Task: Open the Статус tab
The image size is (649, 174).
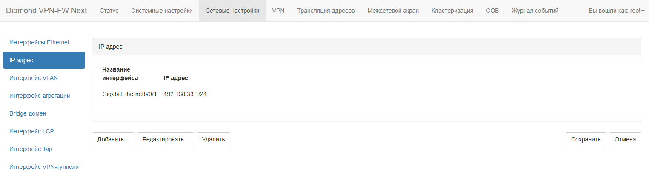Action: point(109,11)
